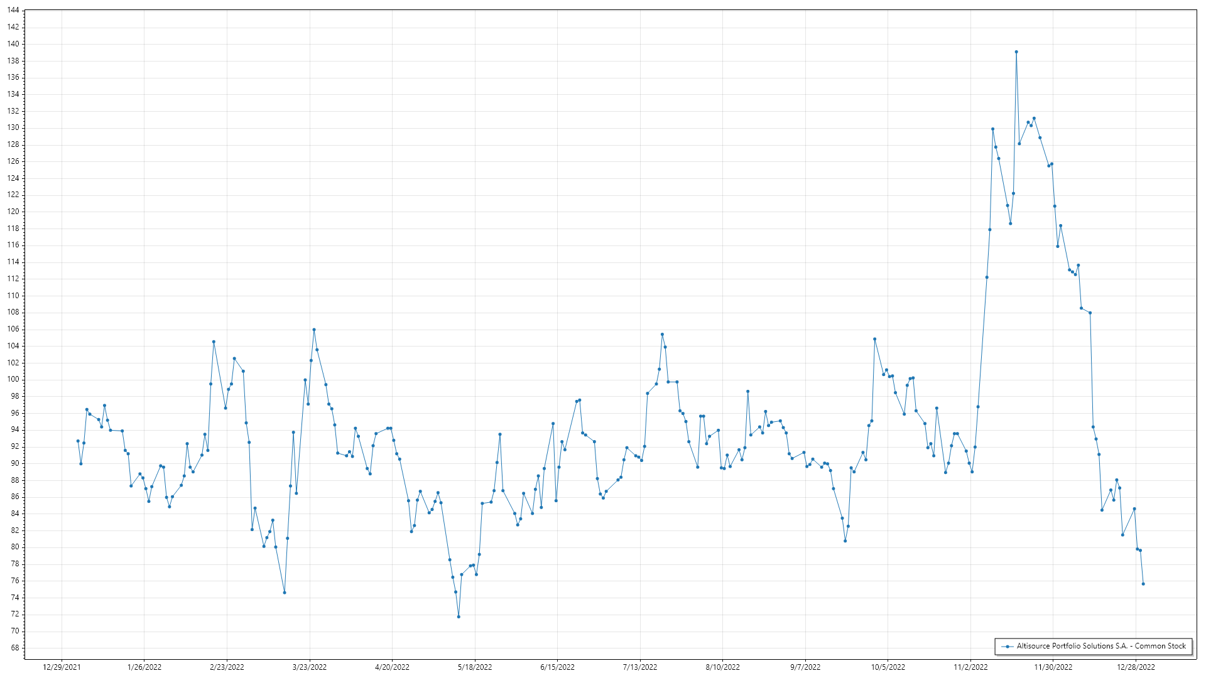Screen dimensions: 1206x678
Task: Click the final data point of the series
Action: (1143, 584)
